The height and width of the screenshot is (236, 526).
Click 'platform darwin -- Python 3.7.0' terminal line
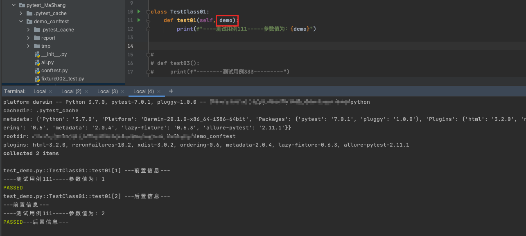click(x=186, y=102)
